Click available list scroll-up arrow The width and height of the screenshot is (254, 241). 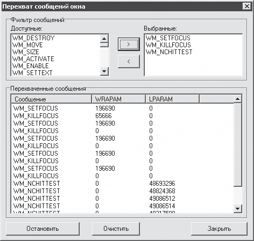click(x=104, y=38)
